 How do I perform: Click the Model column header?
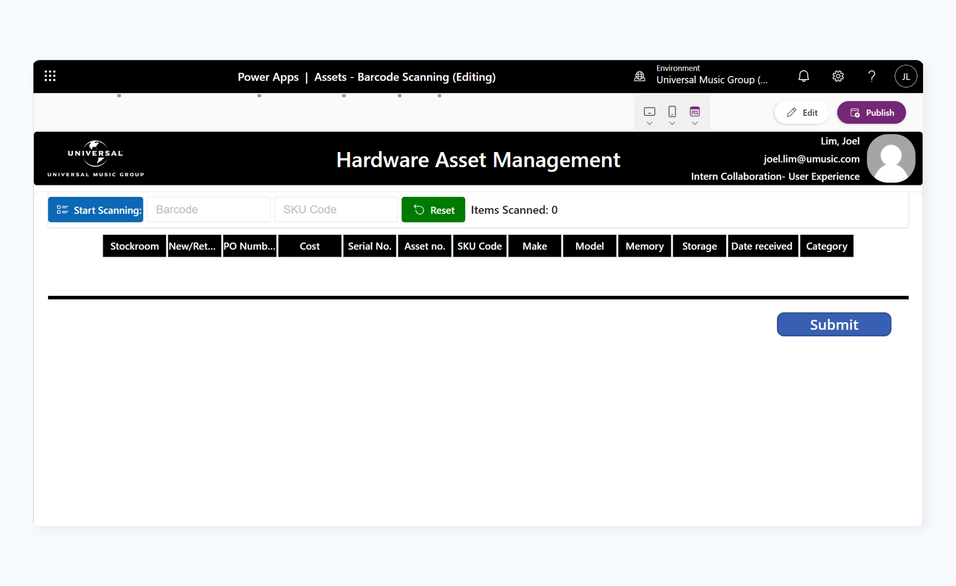coord(589,246)
